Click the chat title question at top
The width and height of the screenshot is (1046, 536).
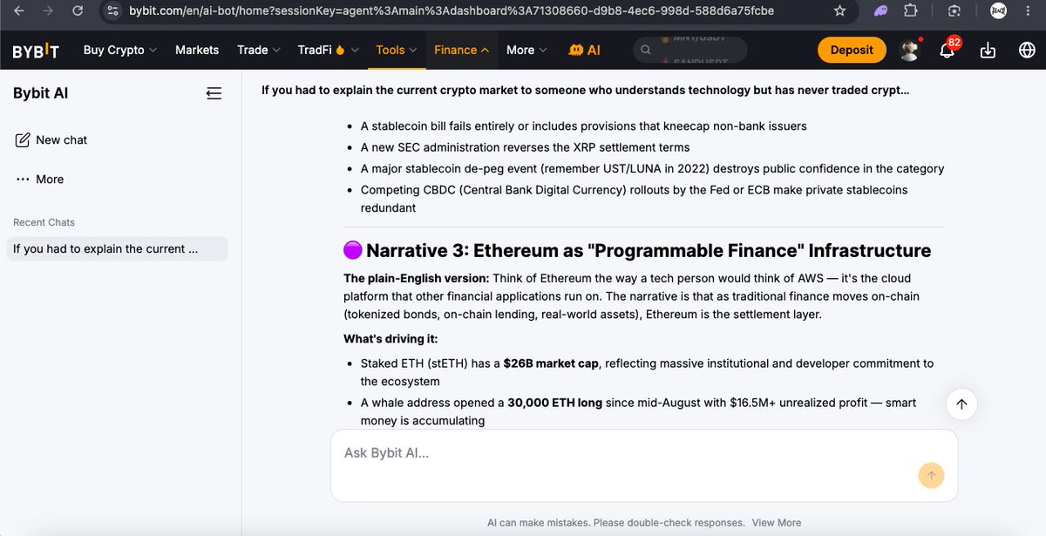click(x=586, y=90)
